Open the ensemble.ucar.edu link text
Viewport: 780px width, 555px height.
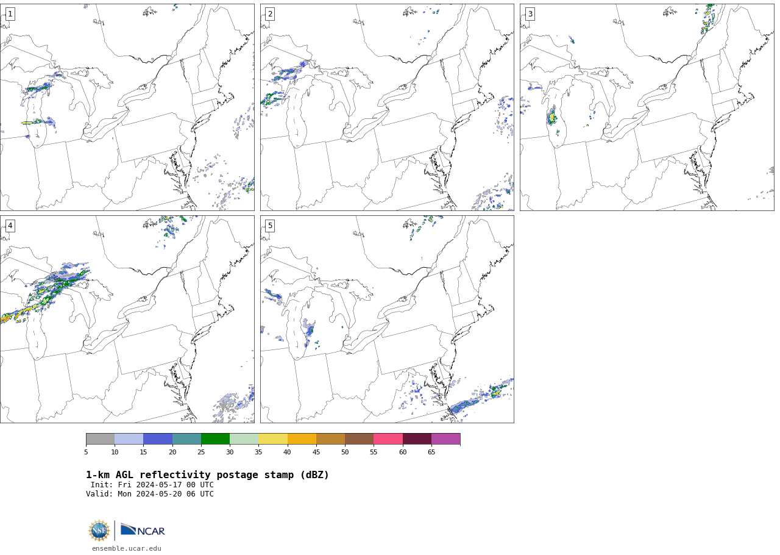127,548
